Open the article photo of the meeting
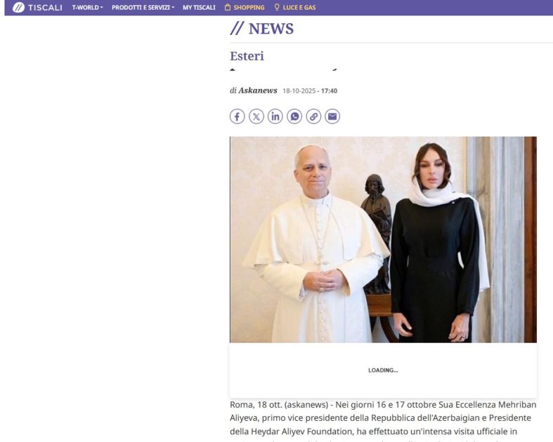Screen dimensions: 553x442 point(384,239)
